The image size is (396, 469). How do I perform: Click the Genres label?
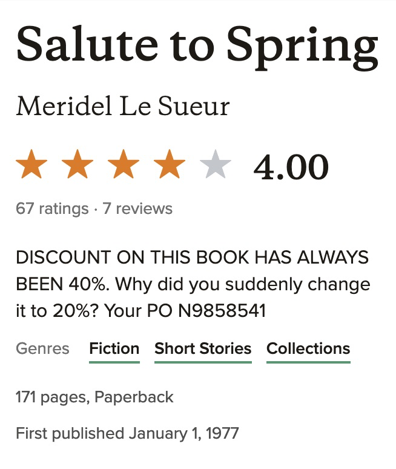(42, 349)
